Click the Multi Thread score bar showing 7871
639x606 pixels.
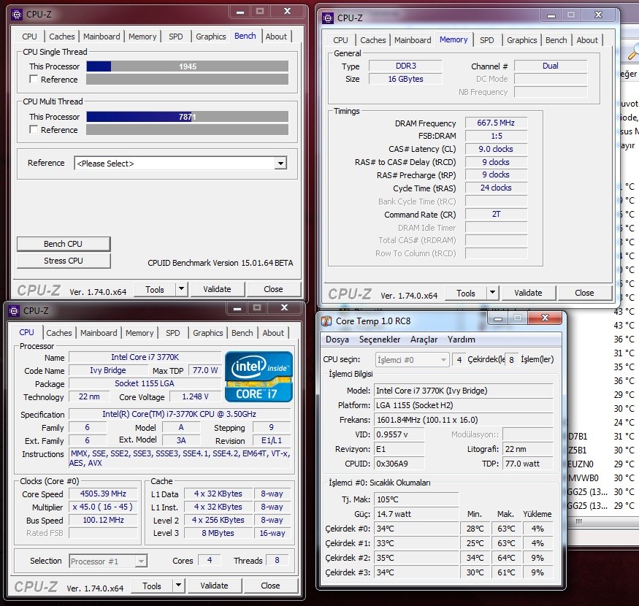[188, 117]
